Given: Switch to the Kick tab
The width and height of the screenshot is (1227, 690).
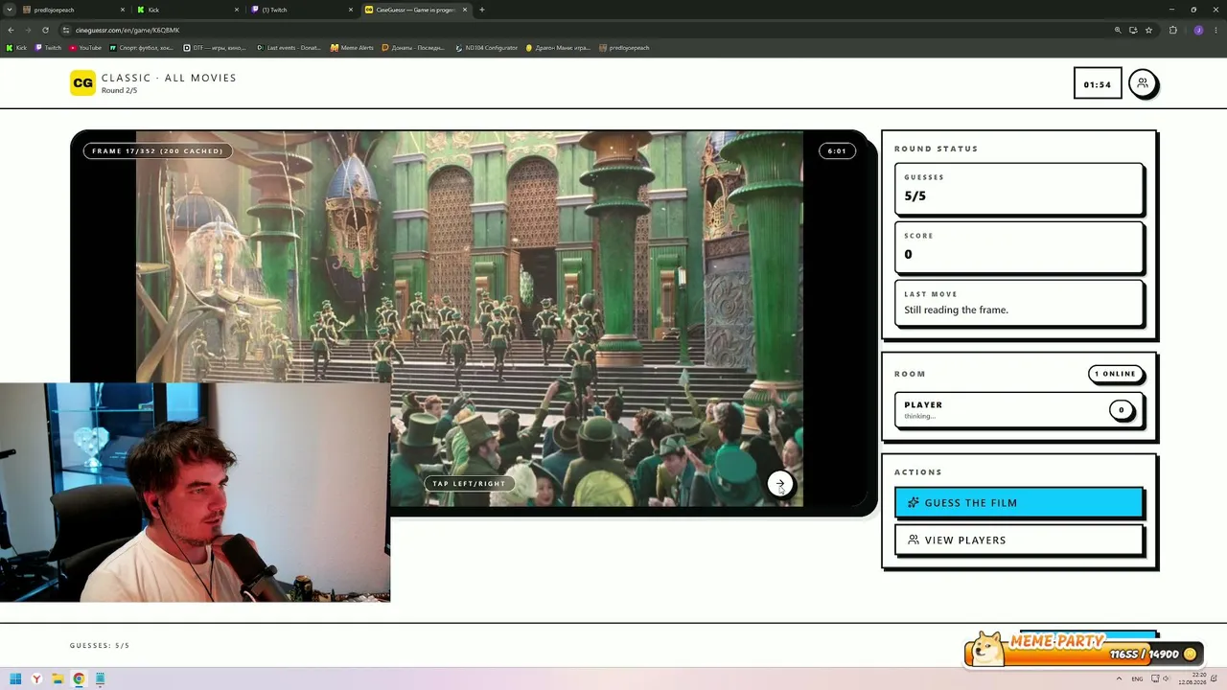Looking at the screenshot, I should (187, 10).
